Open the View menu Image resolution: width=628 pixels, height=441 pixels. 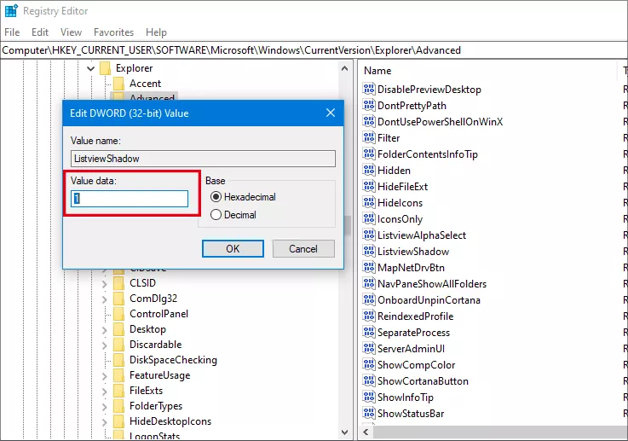pyautogui.click(x=71, y=32)
